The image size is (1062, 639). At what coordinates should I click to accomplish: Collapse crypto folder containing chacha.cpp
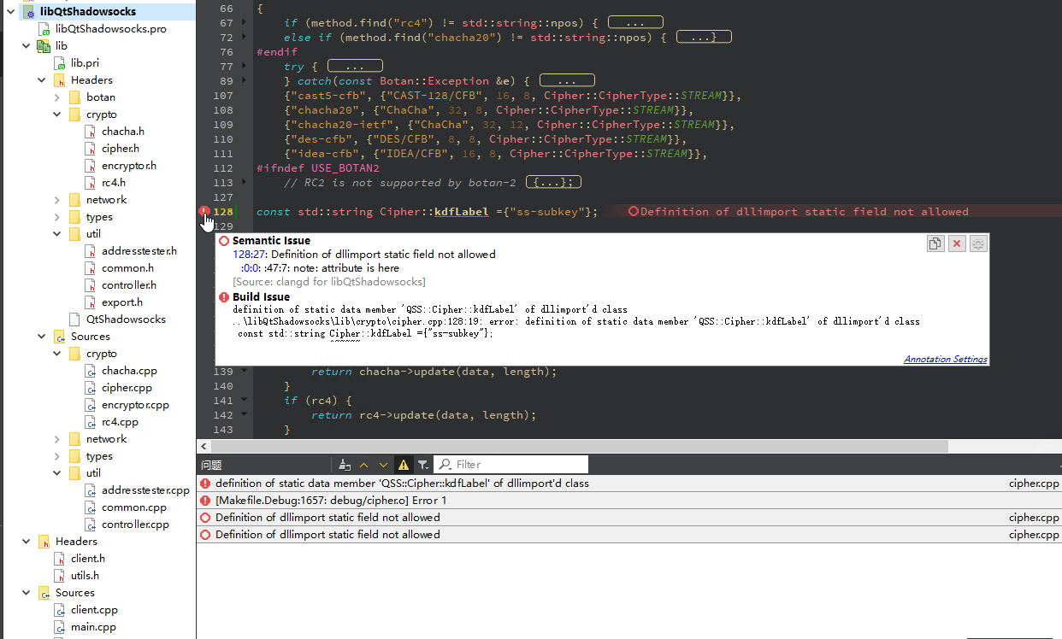tap(56, 354)
